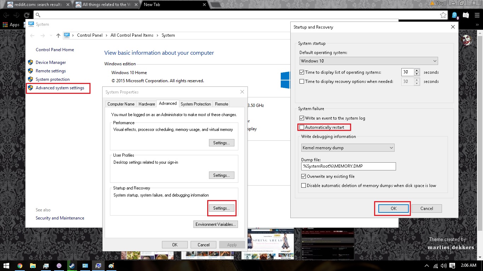
Task: Open the Action Center notifications icon
Action: pyautogui.click(x=453, y=266)
